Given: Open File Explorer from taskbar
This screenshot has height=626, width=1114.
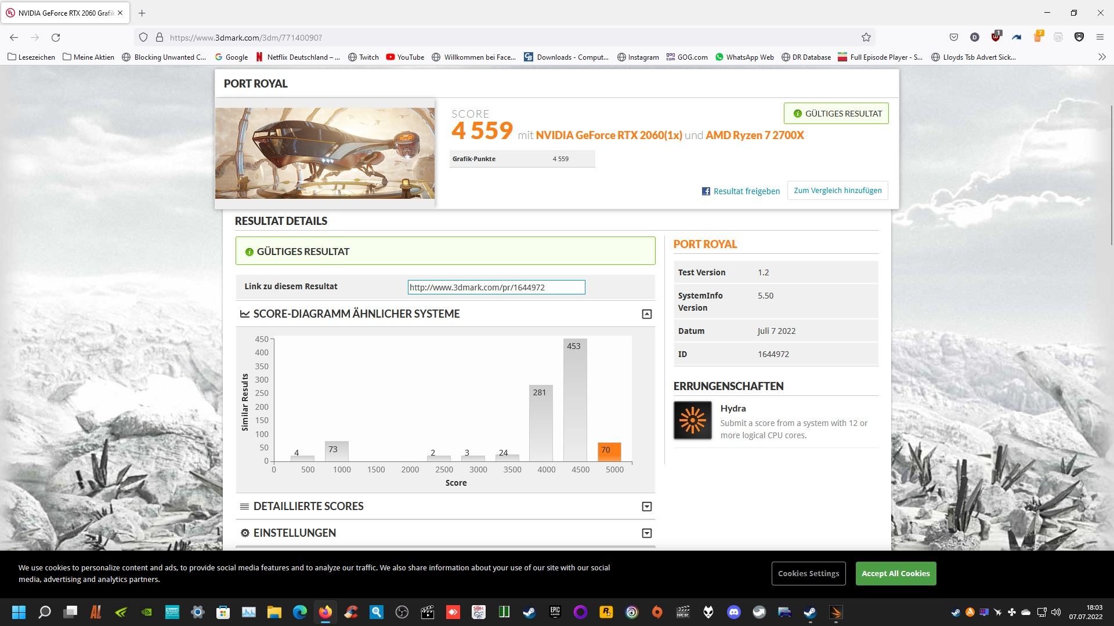Looking at the screenshot, I should tap(274, 612).
